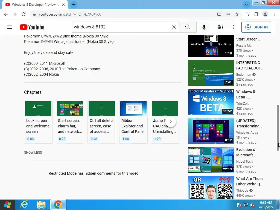Close the Windows 8 Developer Preview tab

(x=63, y=5)
